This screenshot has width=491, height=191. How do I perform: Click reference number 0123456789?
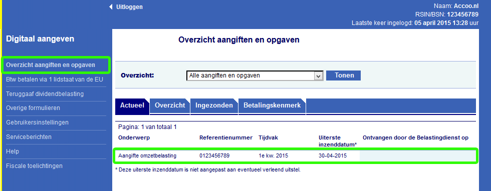pyautogui.click(x=214, y=155)
